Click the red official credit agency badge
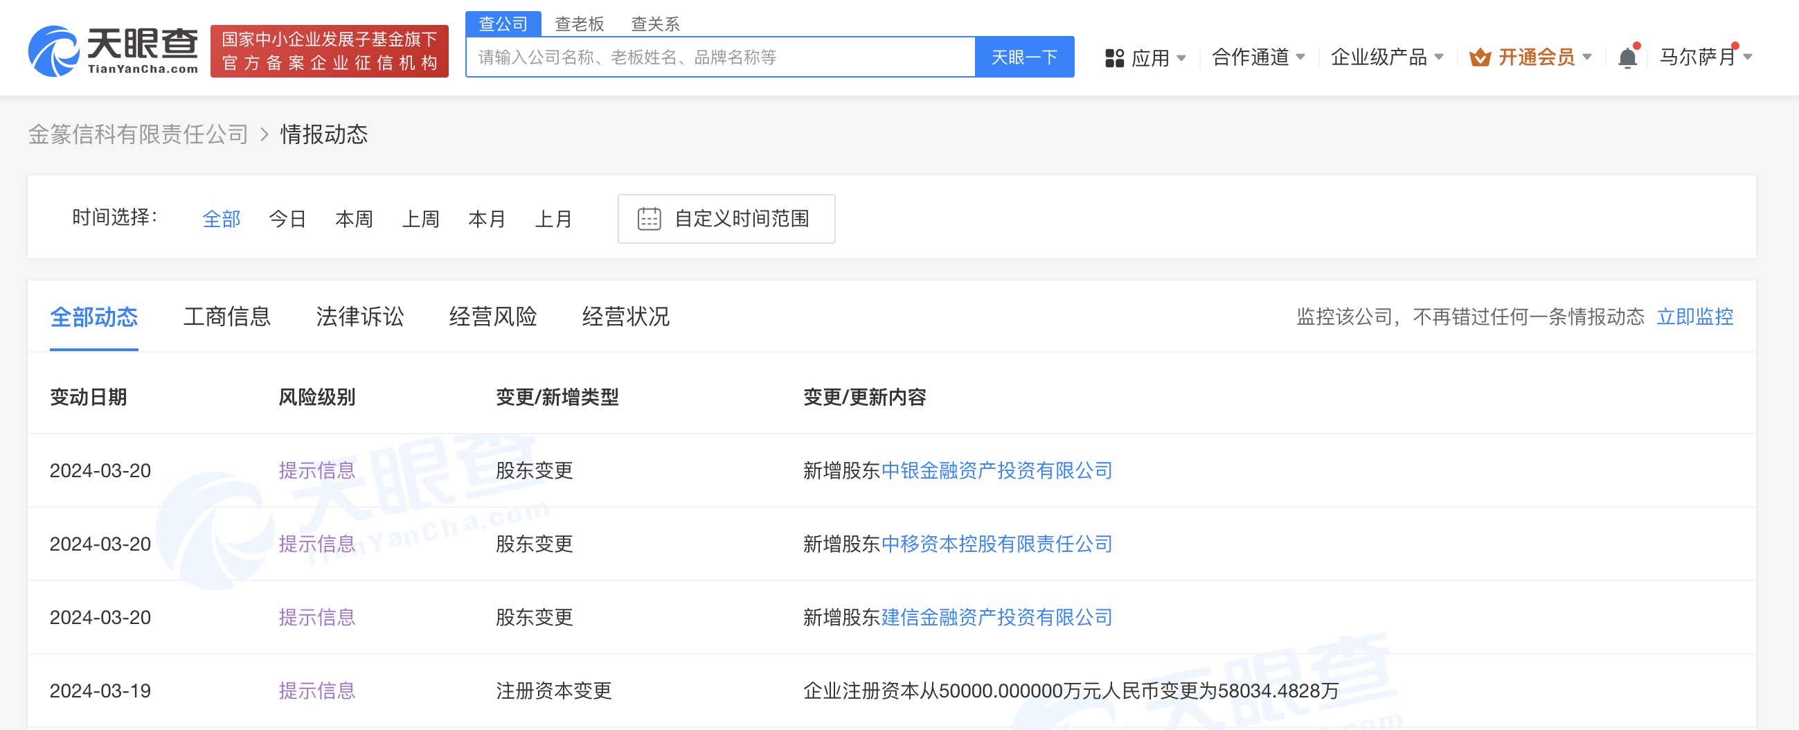Screen dimensions: 1799x730 [329, 51]
